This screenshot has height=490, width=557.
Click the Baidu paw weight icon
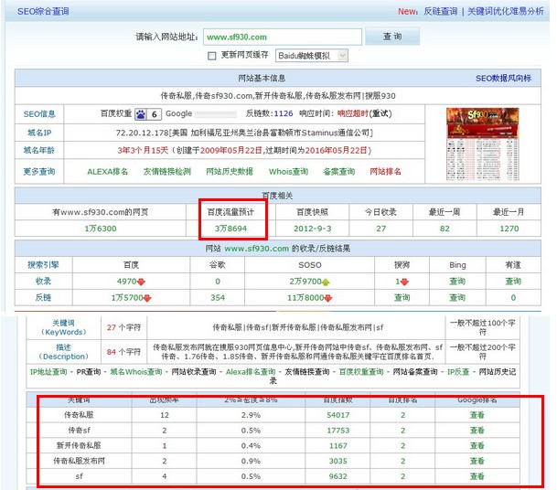click(x=141, y=114)
